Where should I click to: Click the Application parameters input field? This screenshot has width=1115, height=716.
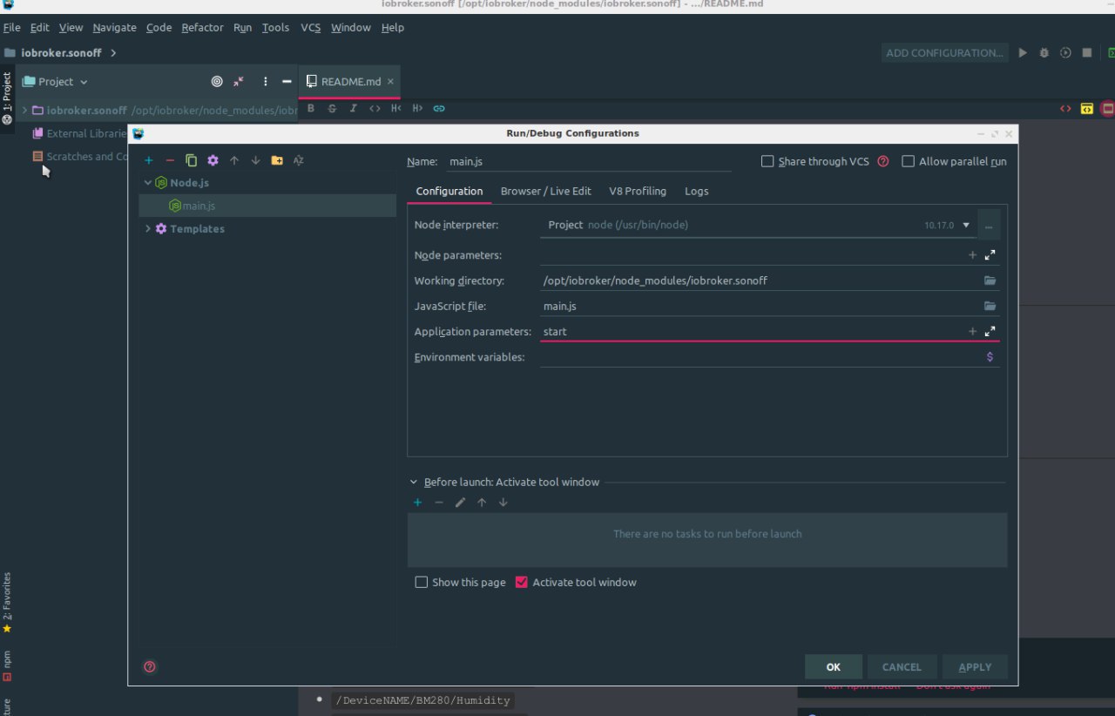pyautogui.click(x=753, y=332)
